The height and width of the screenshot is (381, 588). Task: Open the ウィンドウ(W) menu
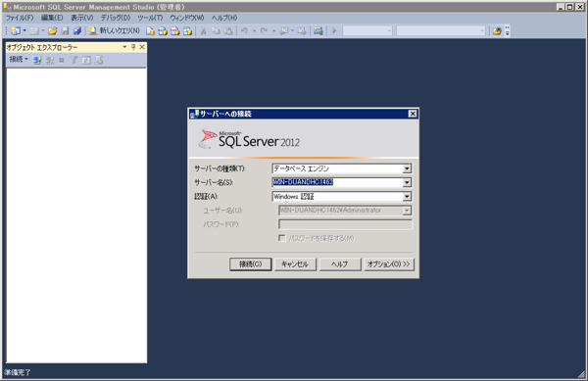point(187,18)
